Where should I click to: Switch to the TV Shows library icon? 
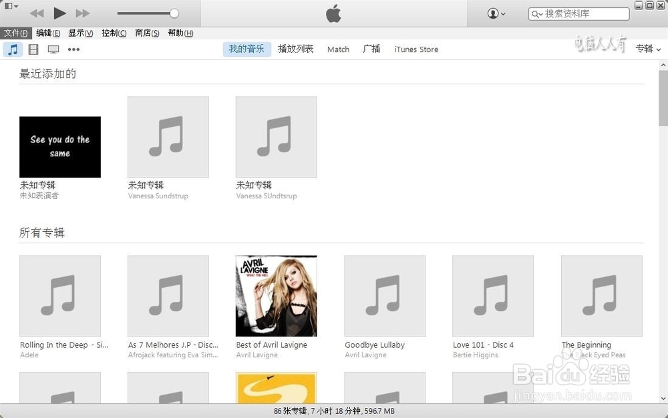53,49
